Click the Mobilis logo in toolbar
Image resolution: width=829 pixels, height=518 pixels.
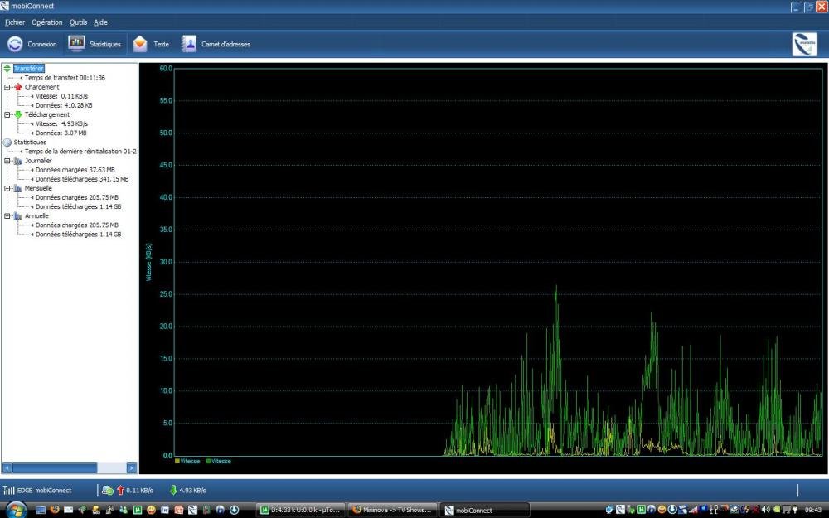pyautogui.click(x=804, y=44)
